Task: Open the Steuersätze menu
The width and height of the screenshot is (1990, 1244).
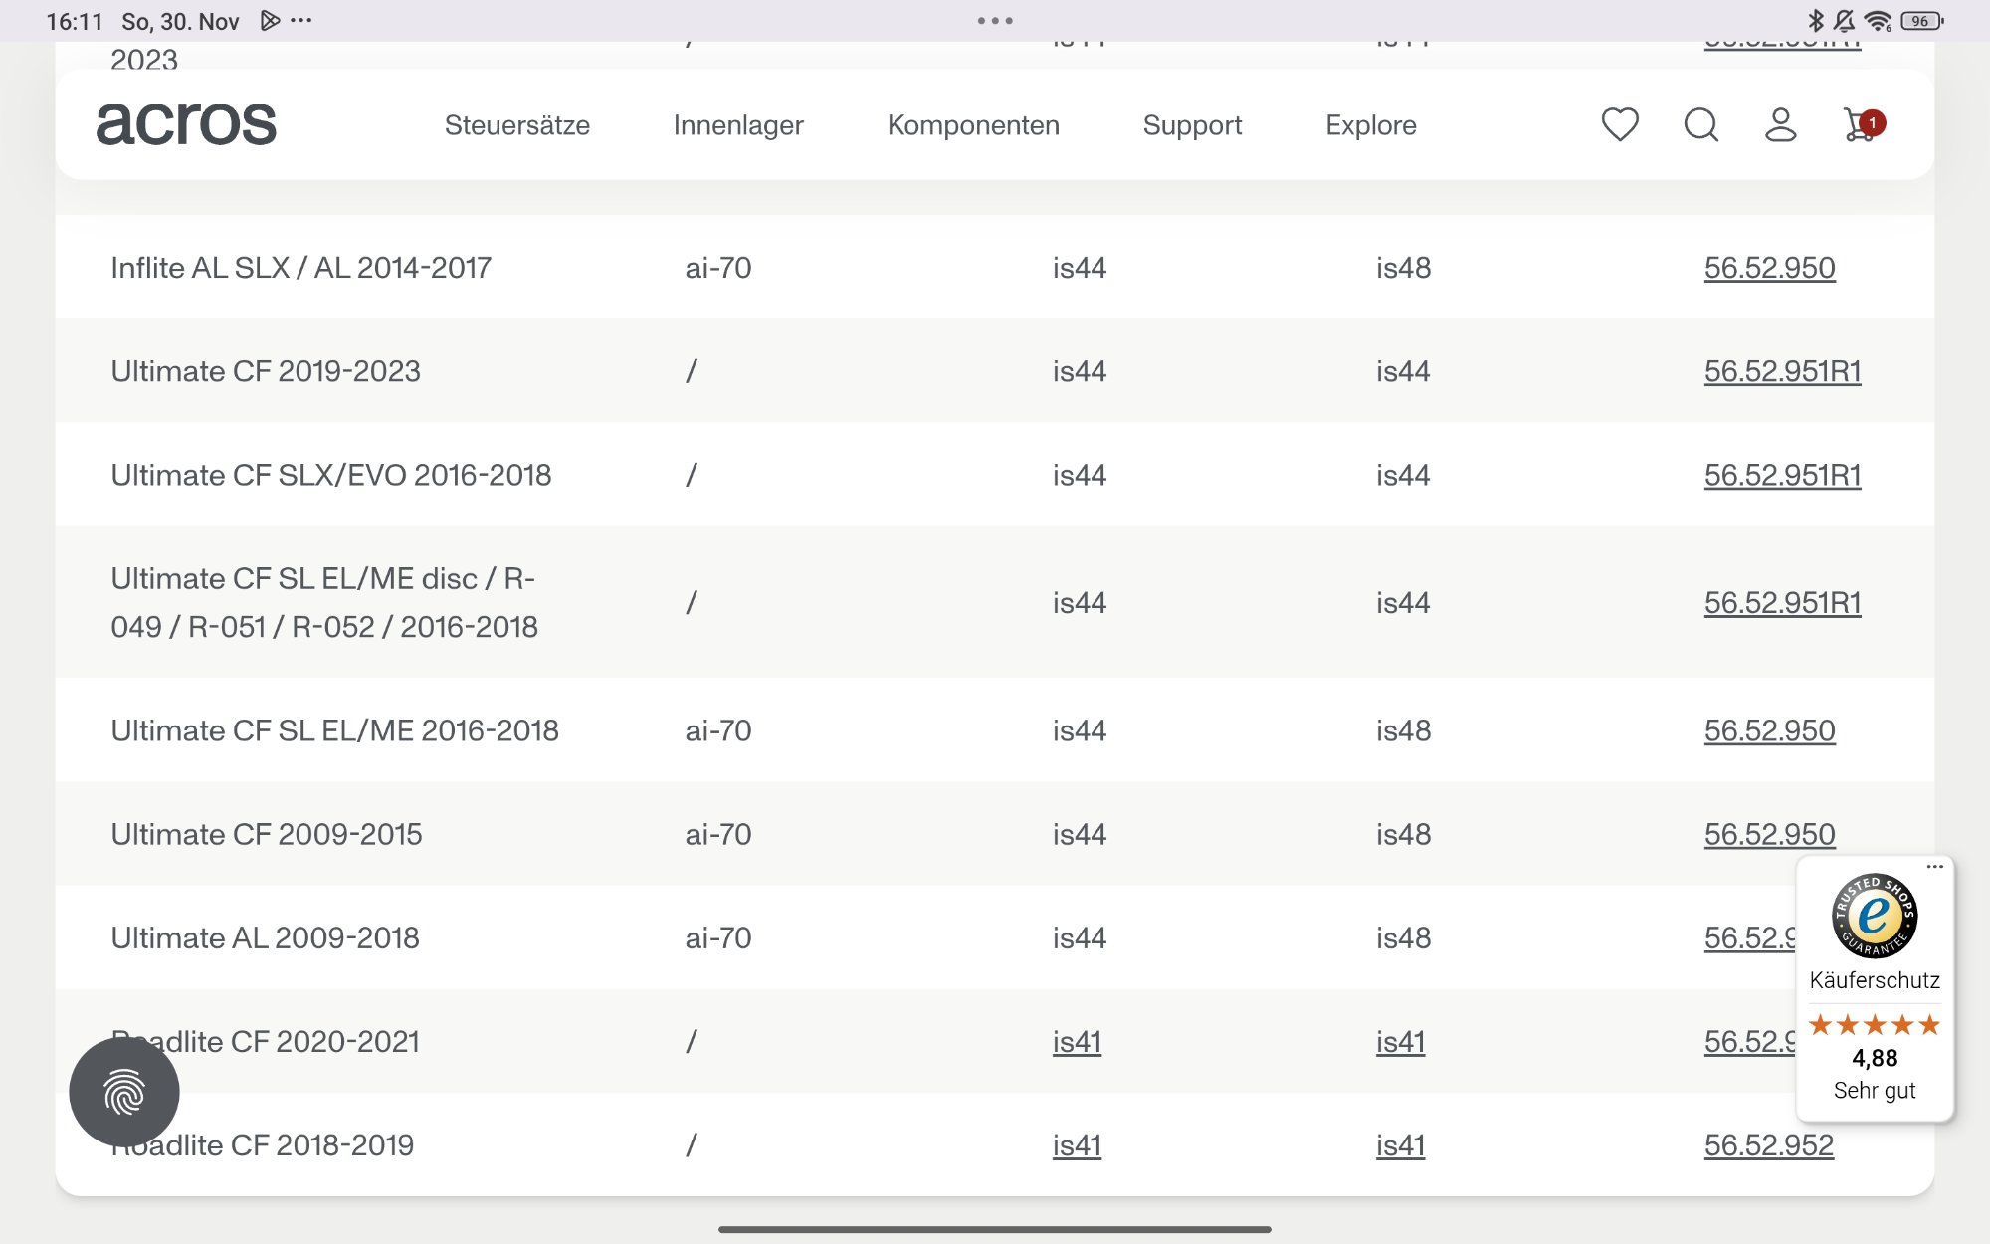Action: point(517,125)
